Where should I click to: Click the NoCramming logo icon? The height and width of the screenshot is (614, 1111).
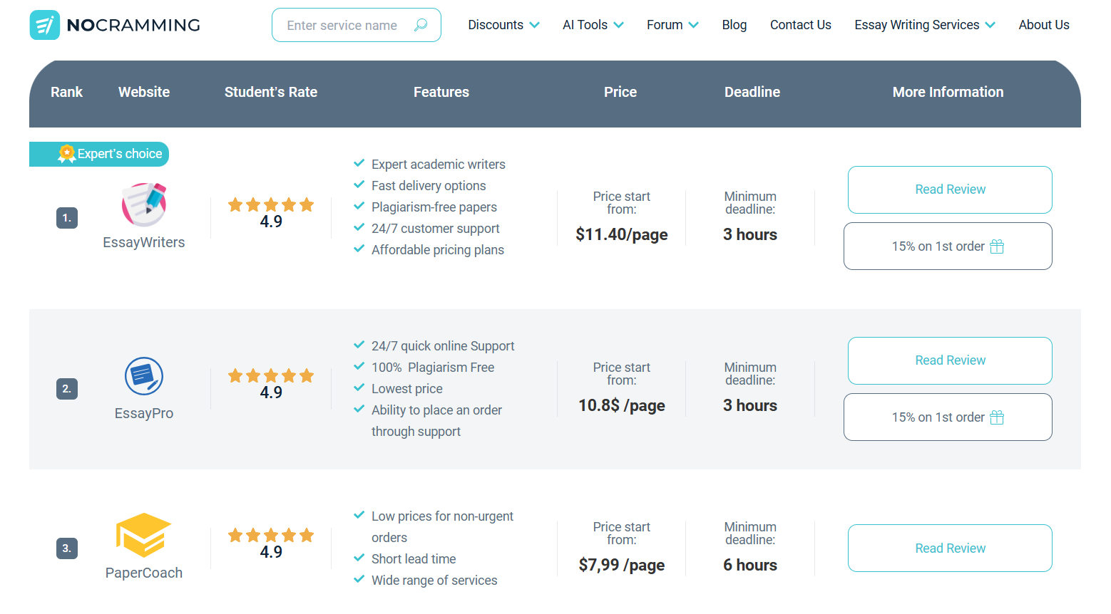[44, 26]
